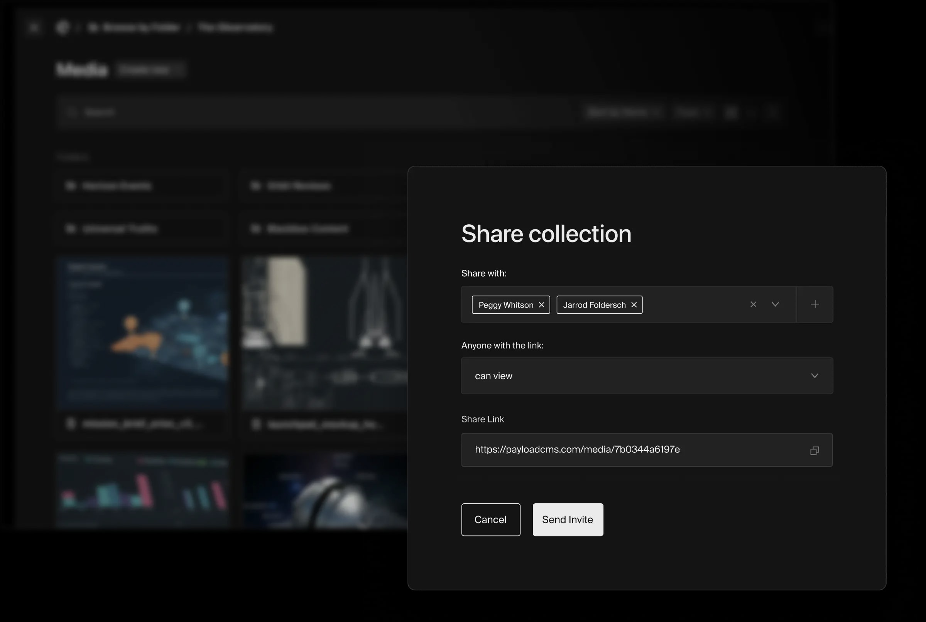Switch to grid view in the media toolbar
926x622 pixels.
coord(732,112)
